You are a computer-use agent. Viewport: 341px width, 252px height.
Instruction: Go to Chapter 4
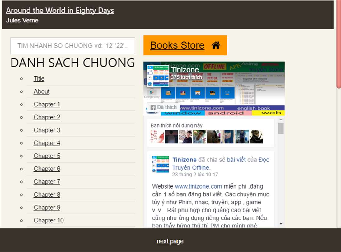(47, 143)
